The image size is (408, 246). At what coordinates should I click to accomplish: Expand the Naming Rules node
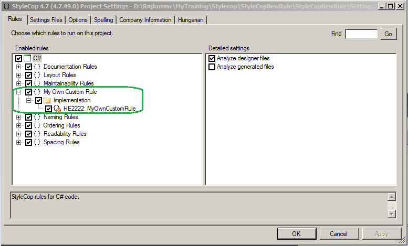pyautogui.click(x=18, y=117)
